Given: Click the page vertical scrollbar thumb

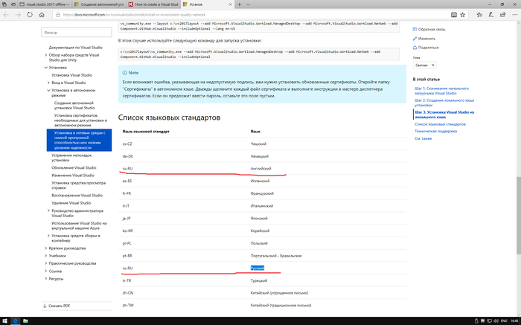Looking at the screenshot, I should 519,216.
